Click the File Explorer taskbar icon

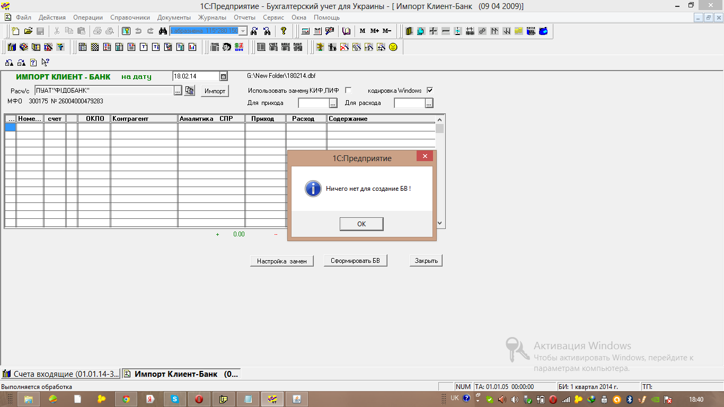pos(28,399)
